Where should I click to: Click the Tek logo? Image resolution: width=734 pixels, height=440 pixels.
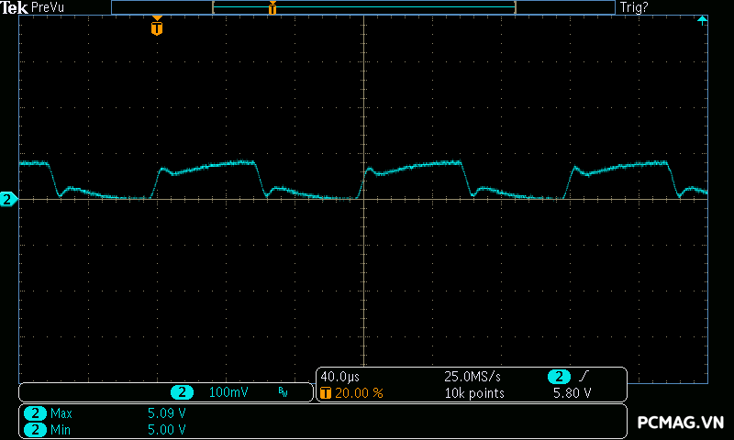click(x=14, y=7)
